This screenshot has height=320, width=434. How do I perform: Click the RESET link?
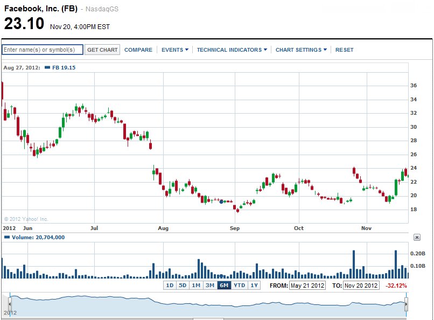pyautogui.click(x=344, y=50)
